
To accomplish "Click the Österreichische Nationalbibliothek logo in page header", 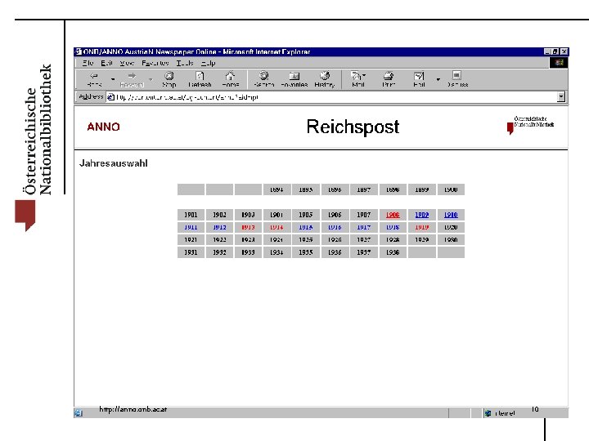I will point(530,125).
